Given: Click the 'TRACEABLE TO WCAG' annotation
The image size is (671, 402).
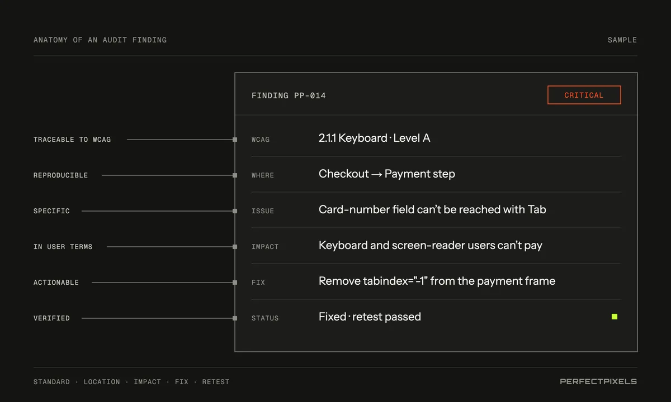Looking at the screenshot, I should coord(72,140).
